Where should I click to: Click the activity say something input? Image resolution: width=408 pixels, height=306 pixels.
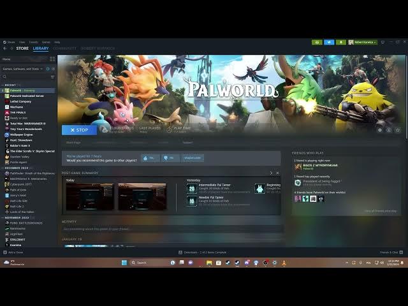click(173, 229)
